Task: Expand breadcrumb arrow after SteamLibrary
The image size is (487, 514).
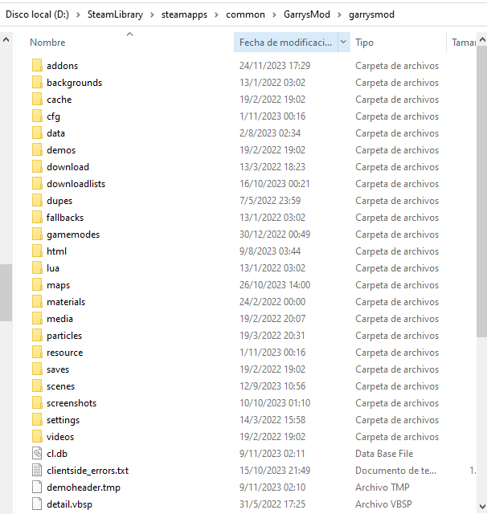Action: (x=152, y=14)
